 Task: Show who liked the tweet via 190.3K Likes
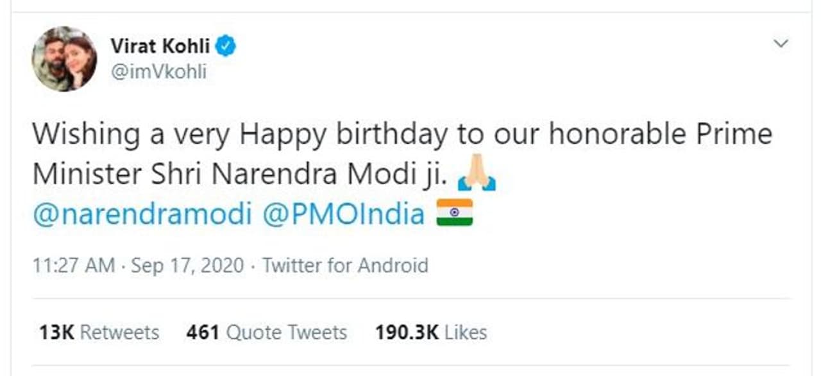tap(431, 332)
